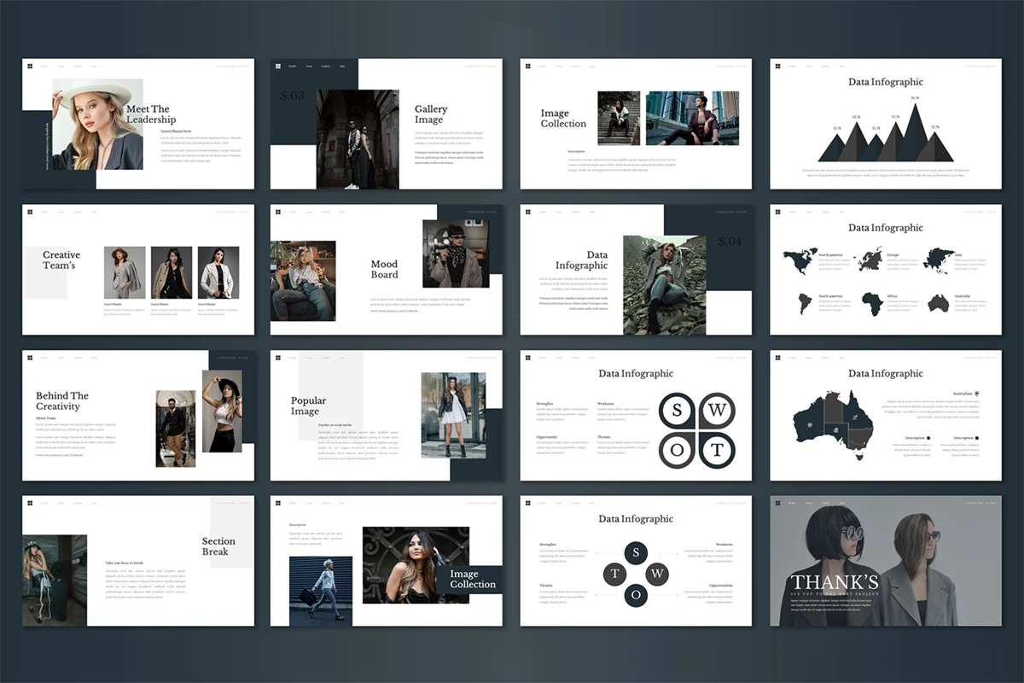Image resolution: width=1024 pixels, height=683 pixels.
Task: Click the Europe continent map shape
Action: click(x=870, y=260)
